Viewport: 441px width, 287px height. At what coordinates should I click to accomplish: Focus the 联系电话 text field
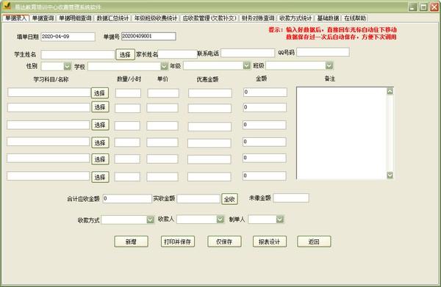248,53
